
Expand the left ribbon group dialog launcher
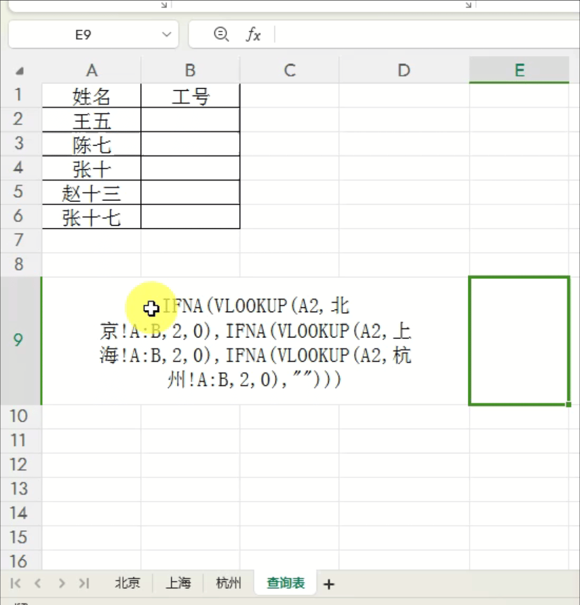pos(164,5)
